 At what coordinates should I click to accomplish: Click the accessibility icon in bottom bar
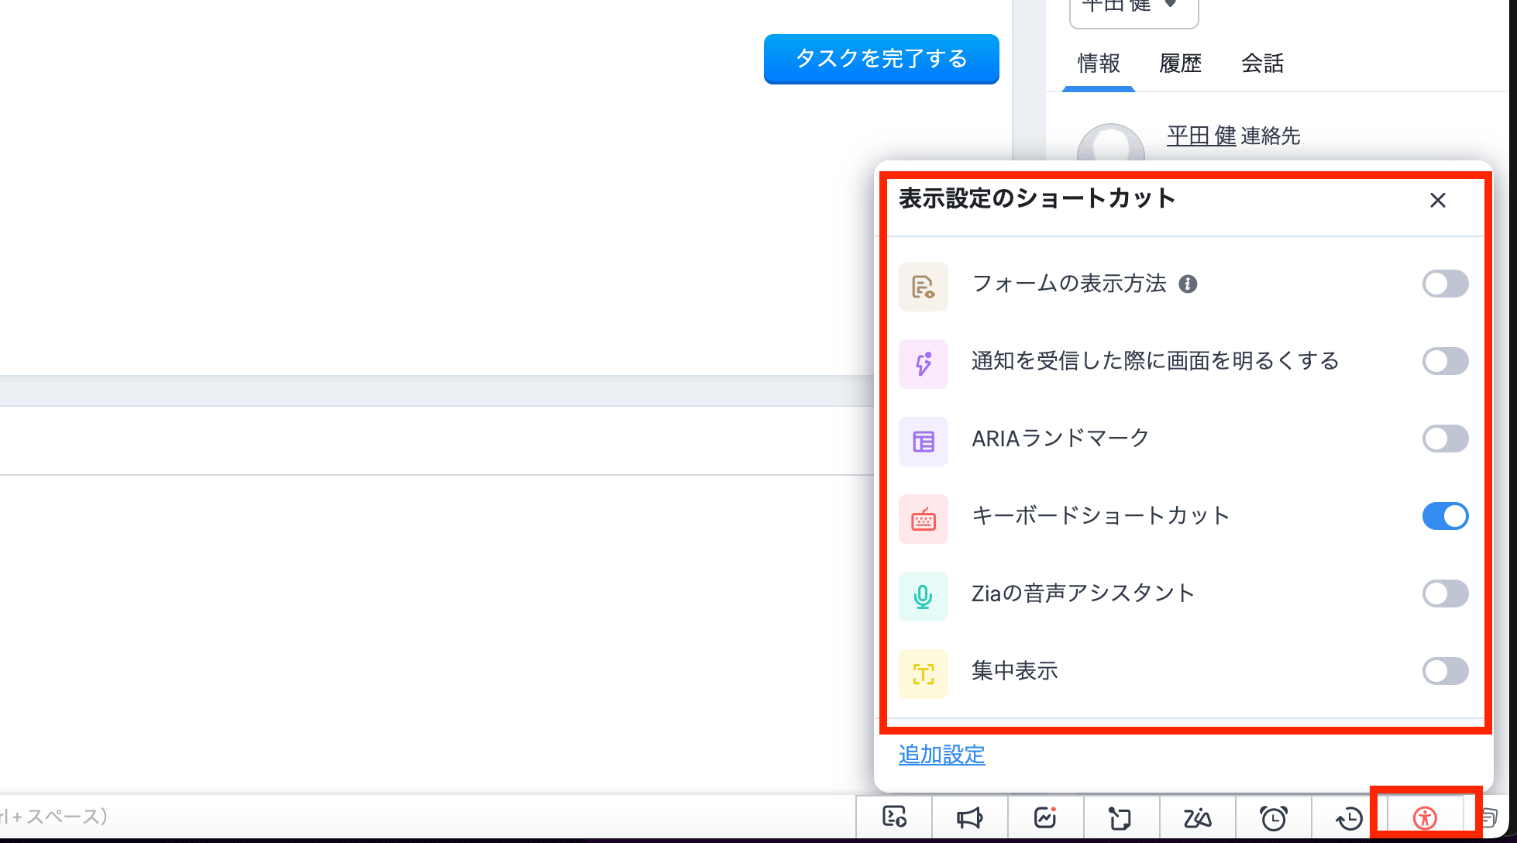pos(1424,817)
